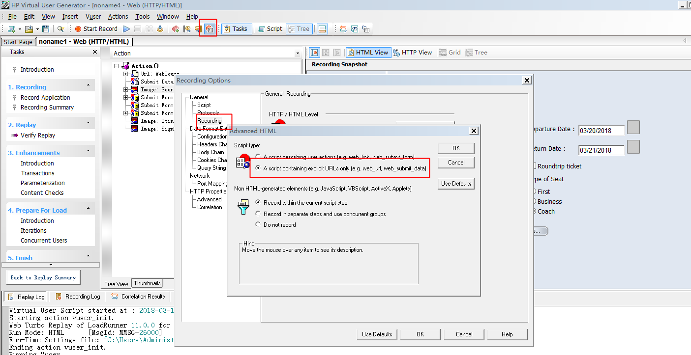Open the Action dropdown above the tree
691x355 pixels.
(x=297, y=53)
